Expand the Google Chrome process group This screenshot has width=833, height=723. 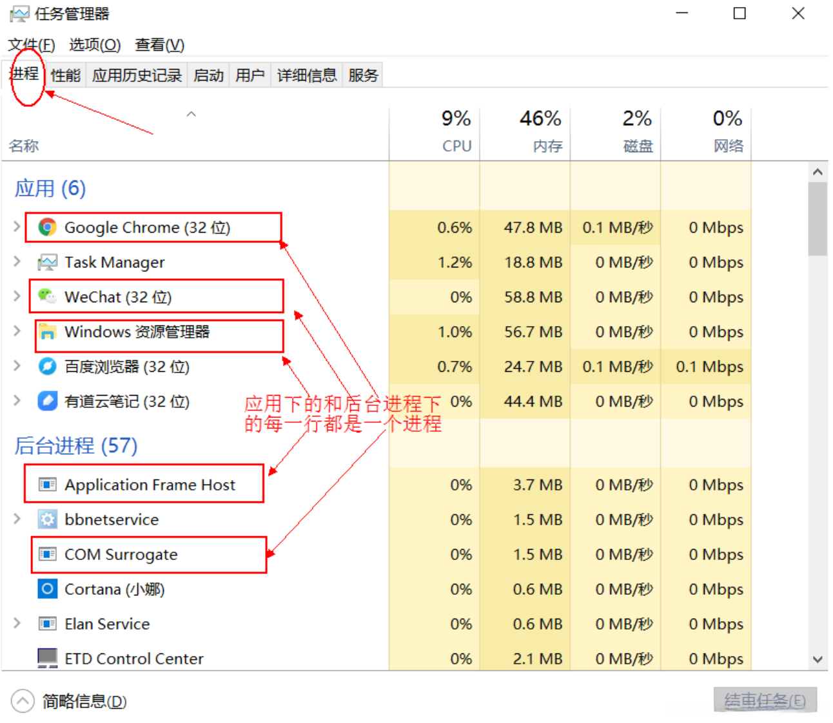16,227
